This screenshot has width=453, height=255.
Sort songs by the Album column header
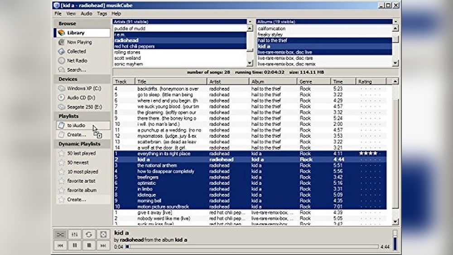[x=273, y=82]
